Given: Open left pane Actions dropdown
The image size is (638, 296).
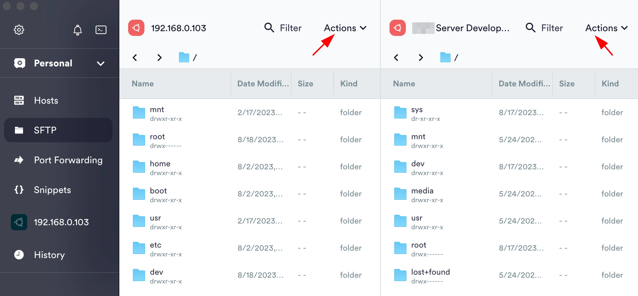Looking at the screenshot, I should tap(345, 28).
